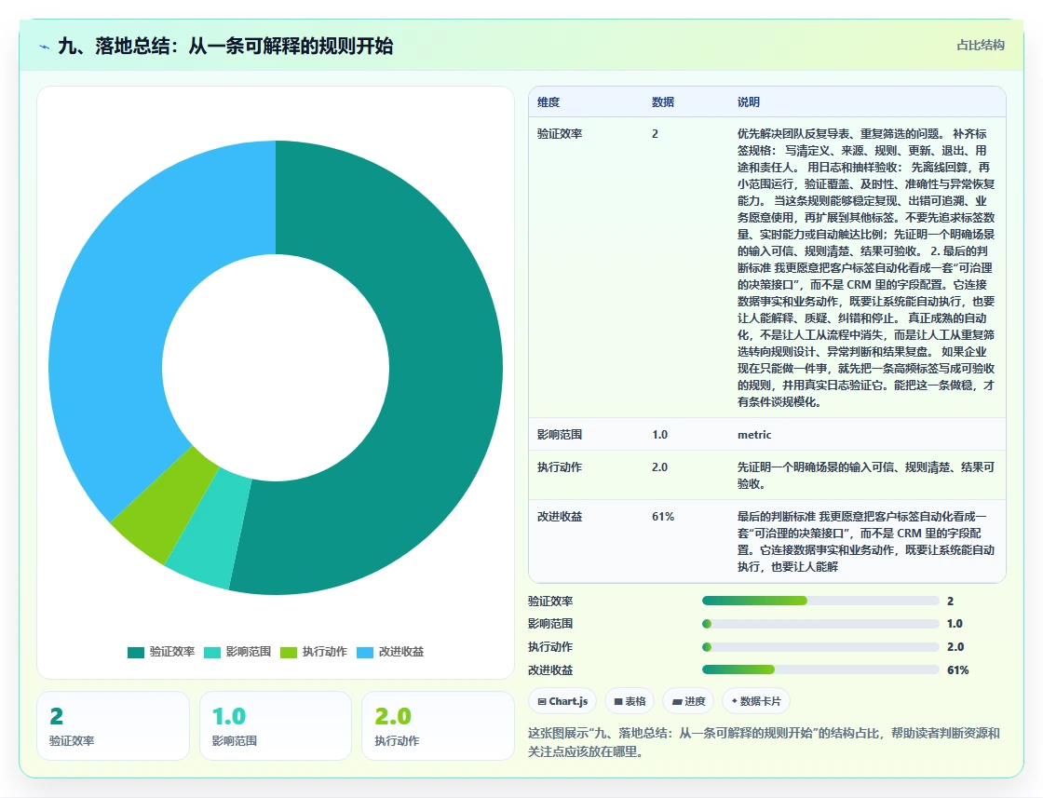Viewport: 1043px width, 798px height.
Task: Click the 数据卡片 tag chip
Action: pyautogui.click(x=756, y=701)
